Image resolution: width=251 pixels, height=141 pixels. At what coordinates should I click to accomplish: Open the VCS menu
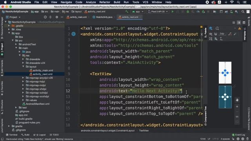point(145,2)
